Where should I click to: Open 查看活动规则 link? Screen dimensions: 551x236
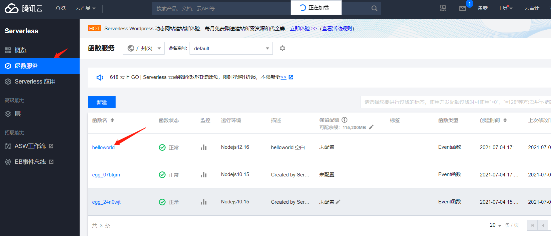pyautogui.click(x=337, y=29)
